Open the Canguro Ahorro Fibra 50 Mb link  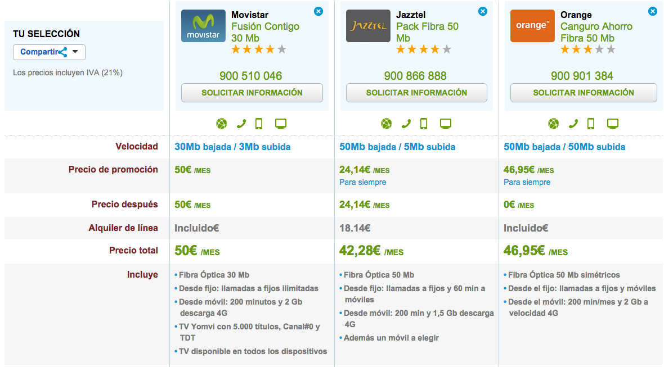click(x=596, y=32)
